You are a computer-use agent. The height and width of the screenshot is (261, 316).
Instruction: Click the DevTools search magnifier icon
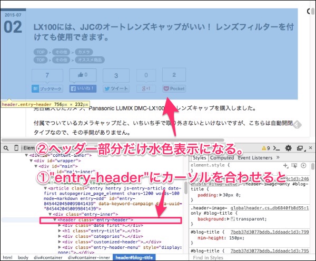(x=6, y=148)
